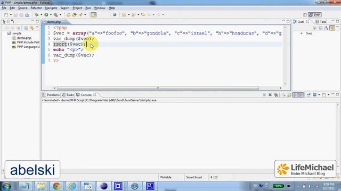The height and width of the screenshot is (191, 341).
Task: Open the Run menu
Action: [88, 8]
